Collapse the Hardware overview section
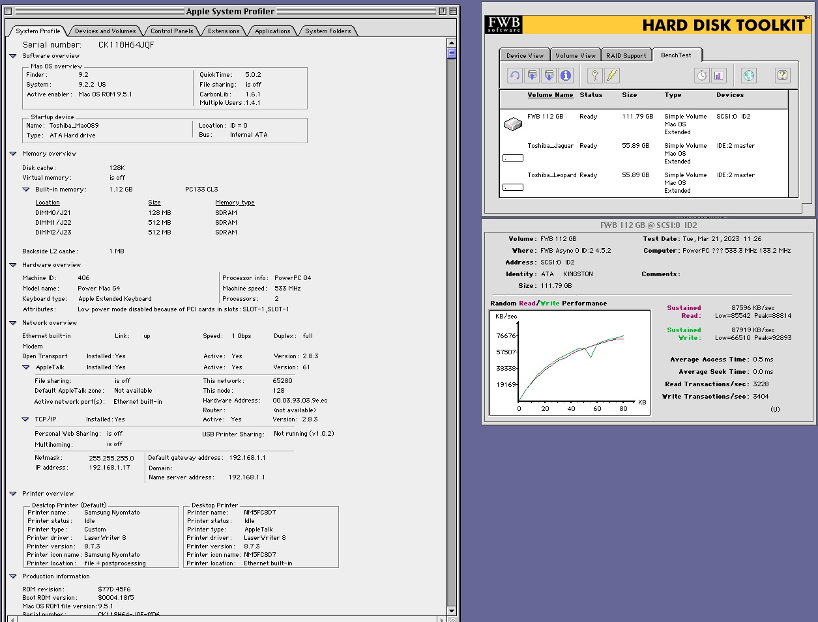This screenshot has width=818, height=622. [x=13, y=265]
